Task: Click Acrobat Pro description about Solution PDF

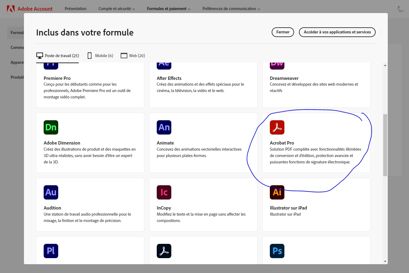Action: click(316, 155)
